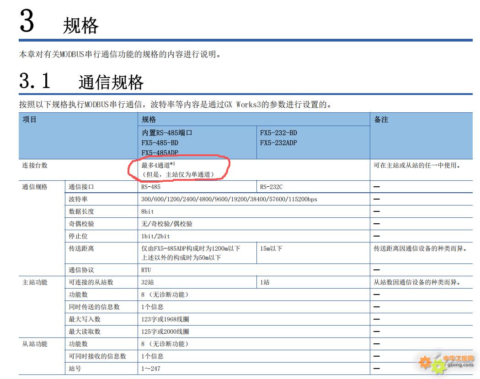The image size is (480, 379).
Task: Click the "FX5-232-BD" header text
Action: (278, 133)
